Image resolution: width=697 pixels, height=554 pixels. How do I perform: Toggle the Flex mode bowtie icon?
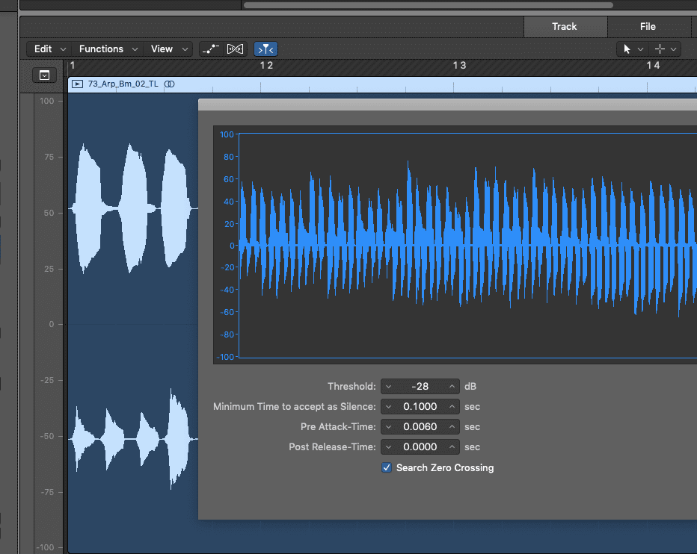tap(236, 49)
